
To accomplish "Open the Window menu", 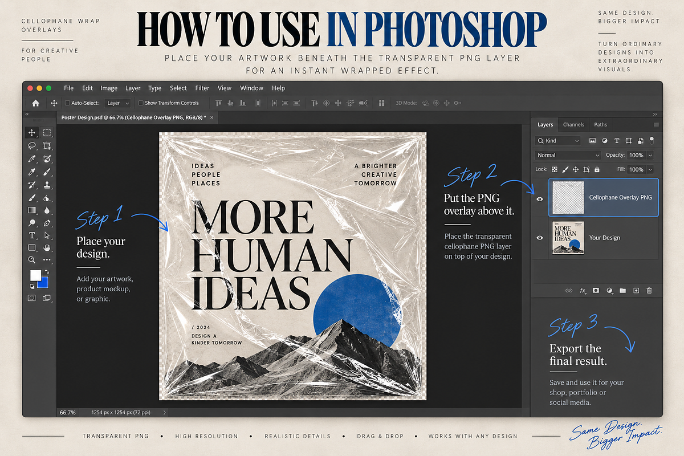I will pyautogui.click(x=251, y=88).
